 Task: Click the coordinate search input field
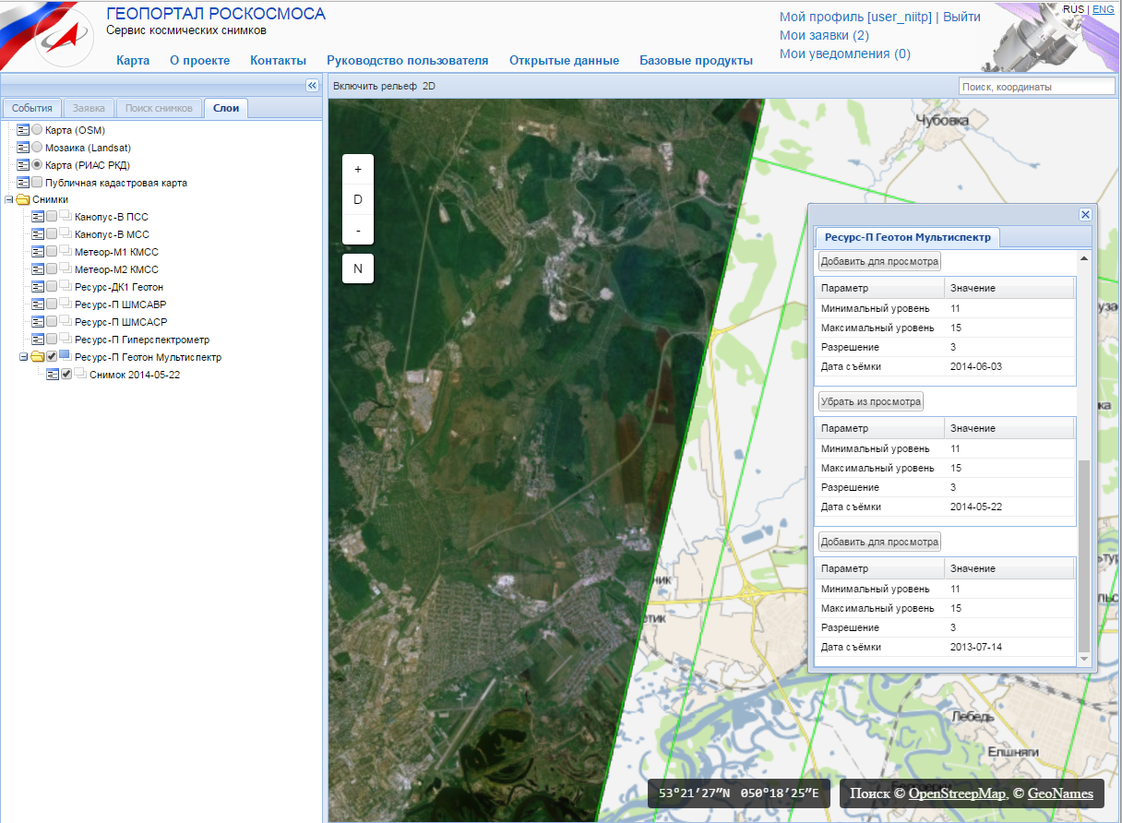point(1036,87)
